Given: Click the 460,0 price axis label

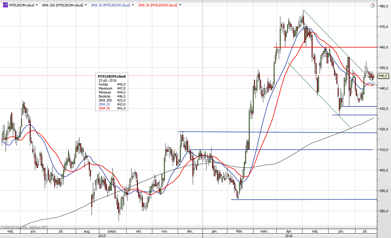Looking at the screenshot, I should tap(384, 47).
